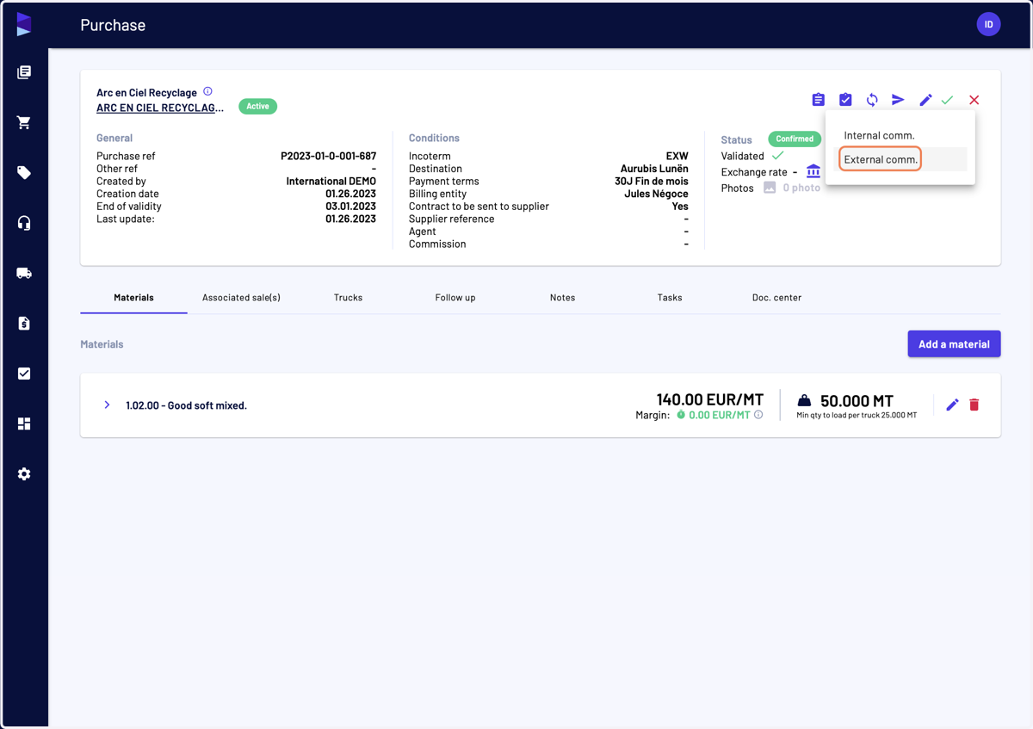This screenshot has height=729, width=1033.
Task: Click the Add a material button
Action: 954,344
